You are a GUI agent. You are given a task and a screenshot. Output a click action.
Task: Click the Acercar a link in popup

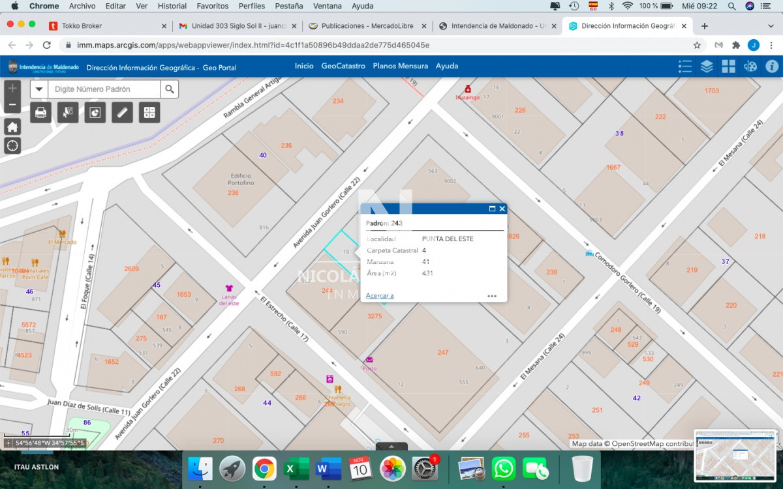pos(380,296)
